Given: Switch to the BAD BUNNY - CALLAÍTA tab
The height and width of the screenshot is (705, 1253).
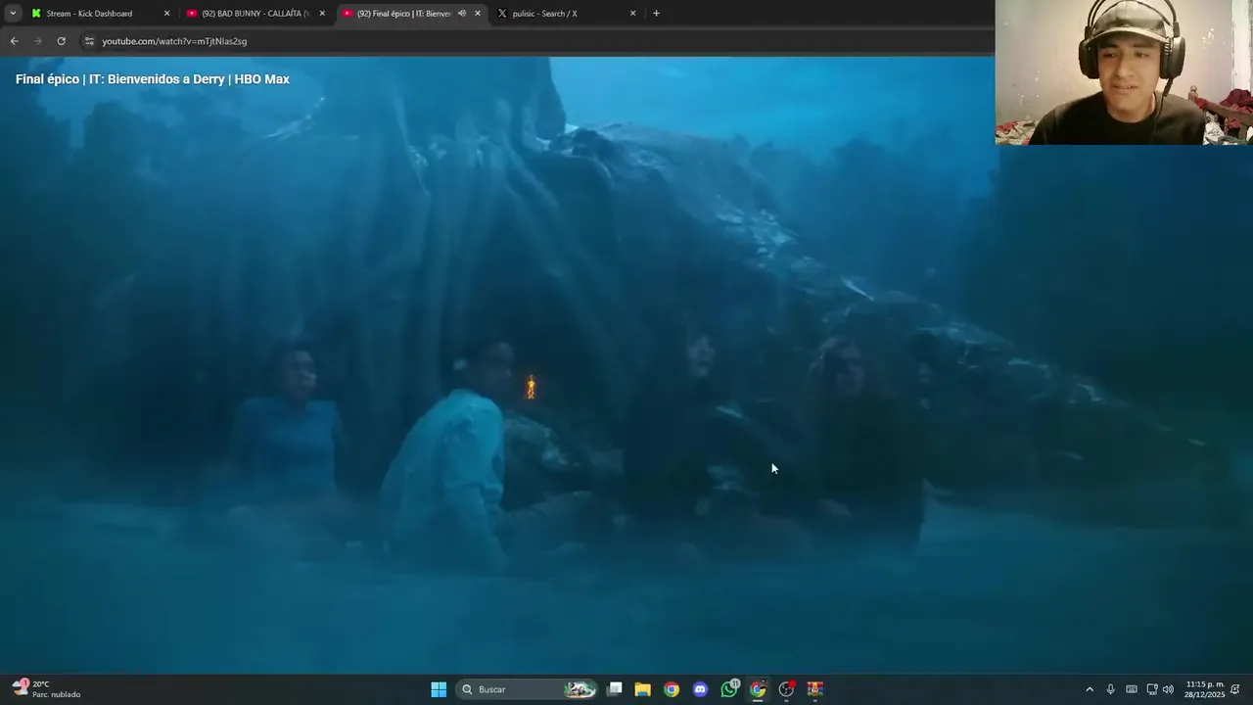Looking at the screenshot, I should 255,14.
